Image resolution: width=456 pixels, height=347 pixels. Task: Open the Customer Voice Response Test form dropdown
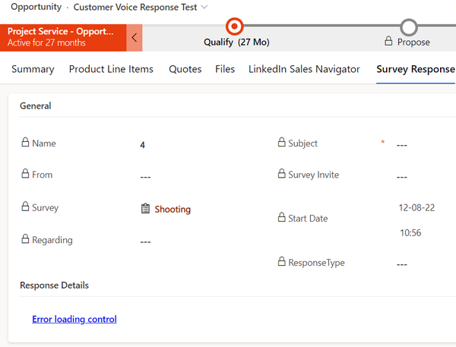(204, 7)
